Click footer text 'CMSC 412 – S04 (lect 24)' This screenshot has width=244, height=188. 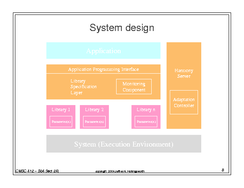click(37, 171)
